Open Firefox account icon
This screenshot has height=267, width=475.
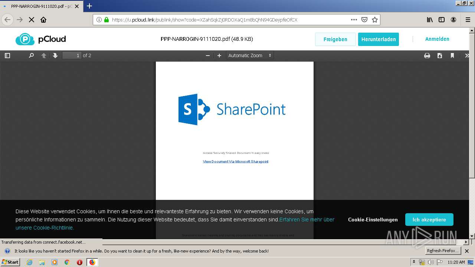pyautogui.click(x=453, y=20)
